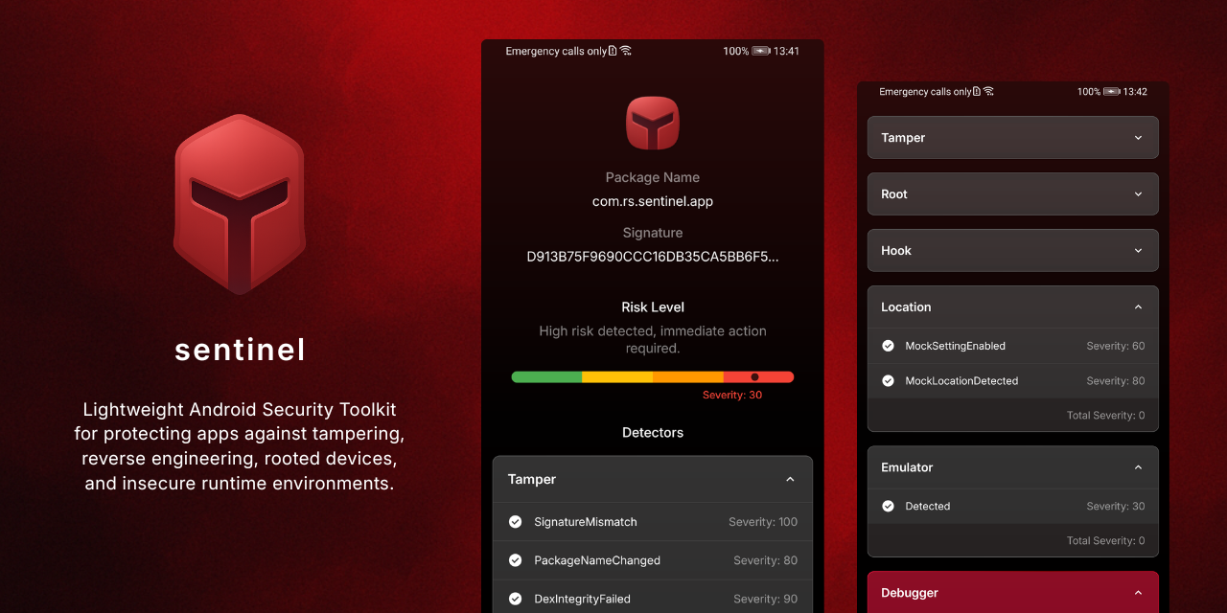The image size is (1227, 613).
Task: Click the 'High risk detected' message
Action: [653, 340]
